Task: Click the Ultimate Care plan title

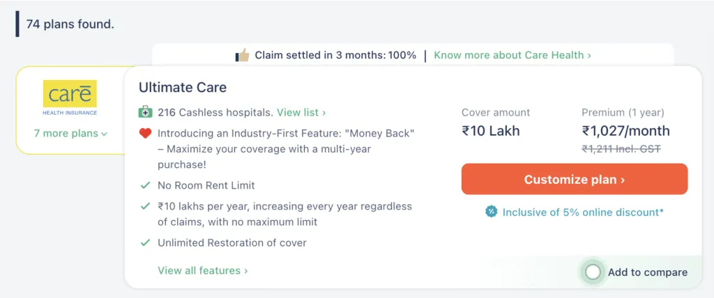Action: click(183, 88)
